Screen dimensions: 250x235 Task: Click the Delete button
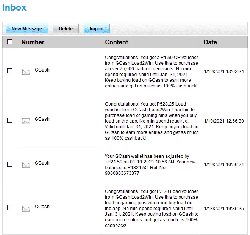pyautogui.click(x=66, y=29)
